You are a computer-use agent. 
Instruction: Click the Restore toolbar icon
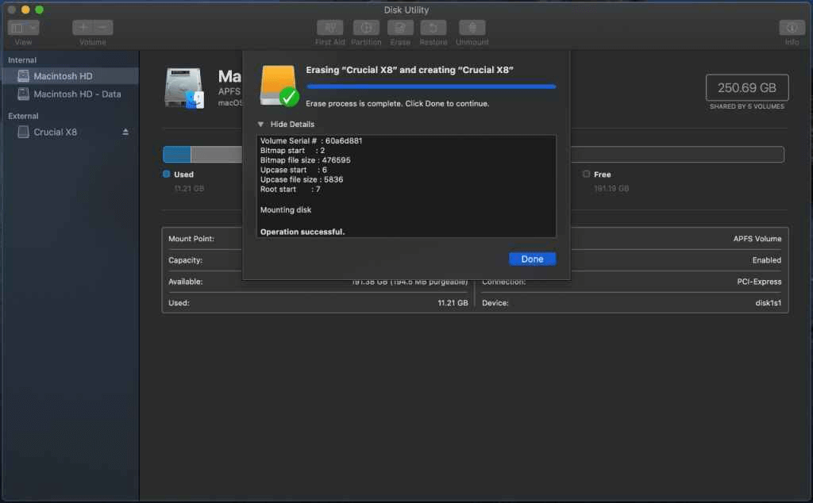tap(433, 30)
